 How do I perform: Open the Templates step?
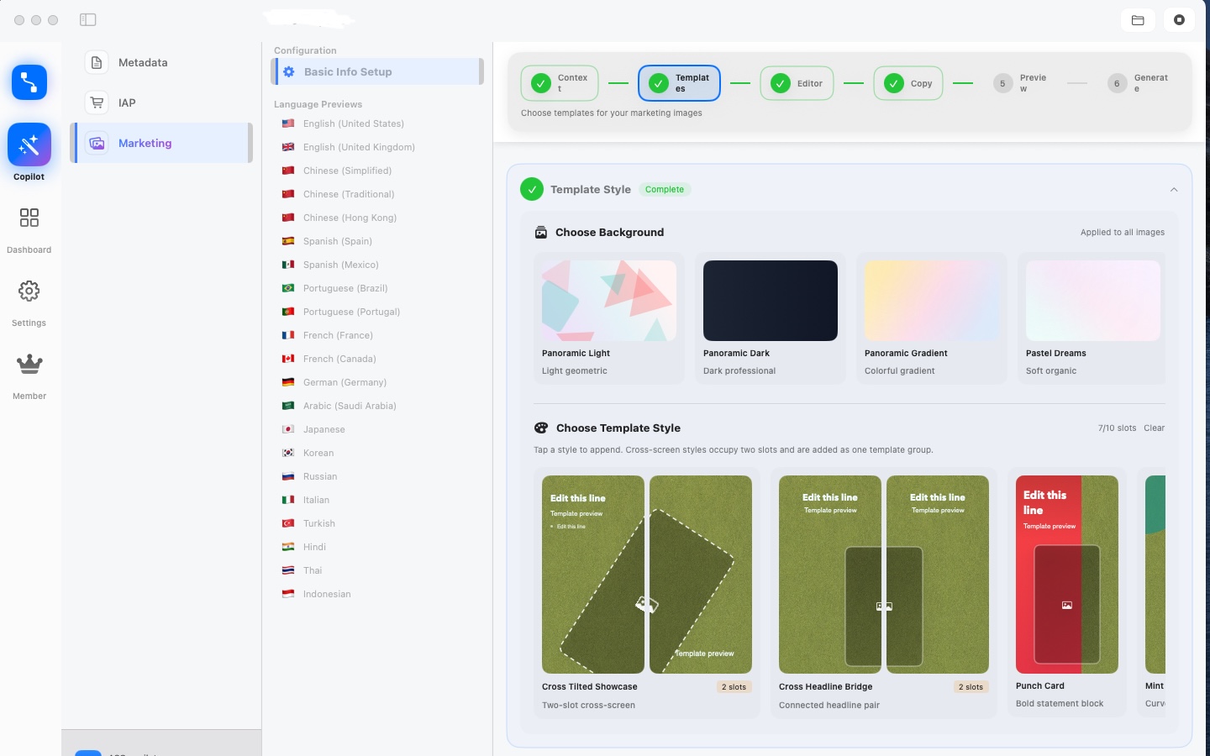pyautogui.click(x=679, y=83)
